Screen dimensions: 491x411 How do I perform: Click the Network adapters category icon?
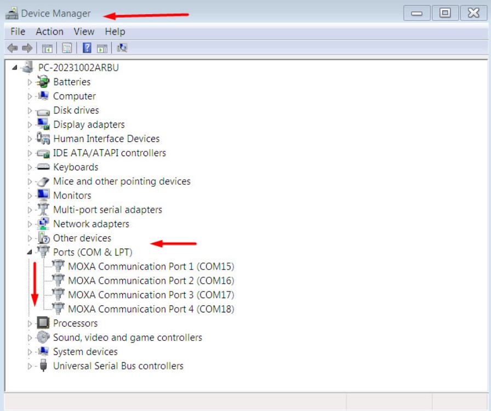point(43,224)
